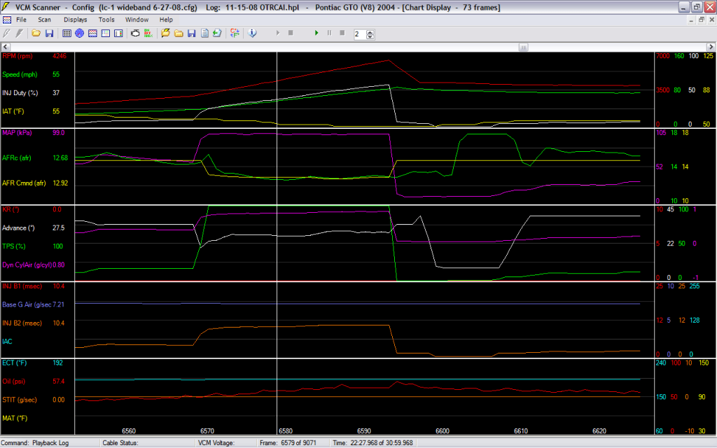This screenshot has width=717, height=448.
Task: Select the Advance (°) channel label
Action: (x=18, y=227)
